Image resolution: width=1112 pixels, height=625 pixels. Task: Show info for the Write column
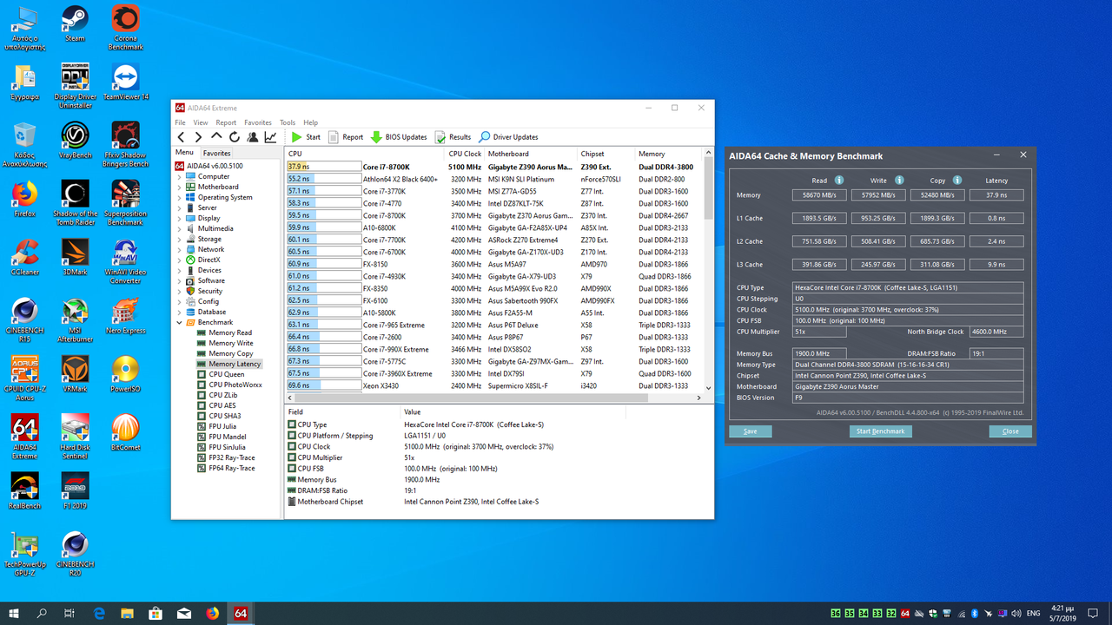coord(898,181)
